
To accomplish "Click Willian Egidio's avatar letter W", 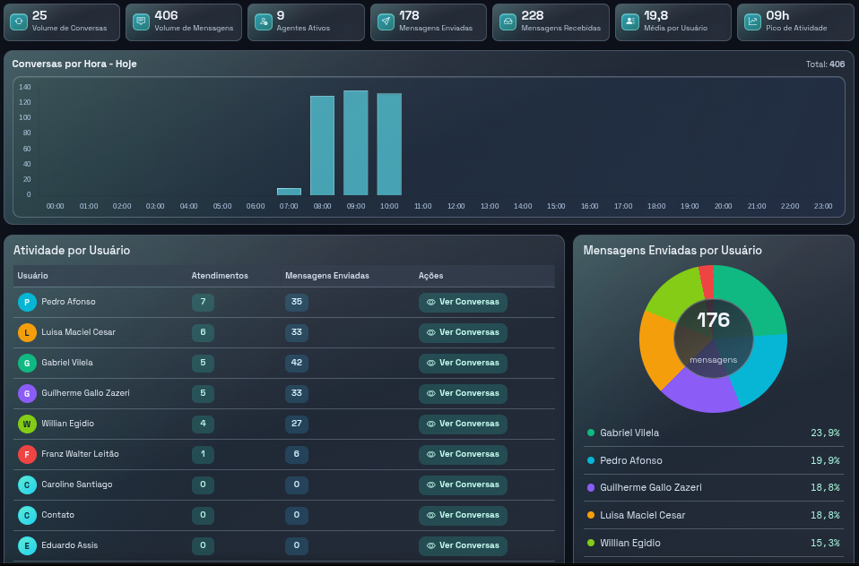I will [27, 424].
